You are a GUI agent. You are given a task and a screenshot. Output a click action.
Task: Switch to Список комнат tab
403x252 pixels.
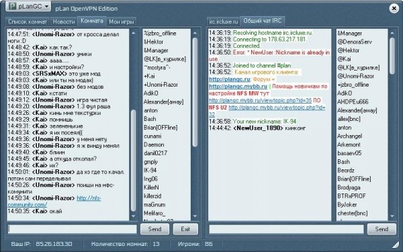(x=28, y=22)
